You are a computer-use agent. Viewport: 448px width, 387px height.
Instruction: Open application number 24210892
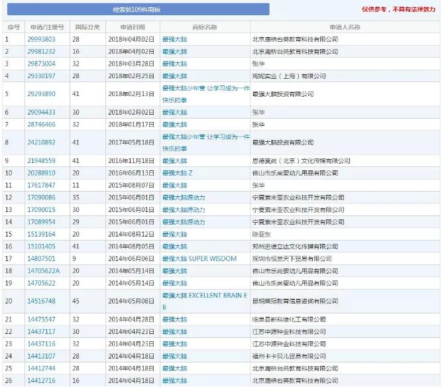coord(42,142)
